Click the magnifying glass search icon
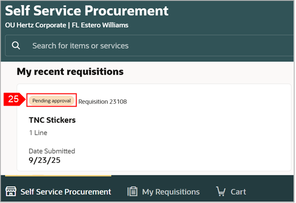Viewport: 296px width, 203px height. coord(16,46)
